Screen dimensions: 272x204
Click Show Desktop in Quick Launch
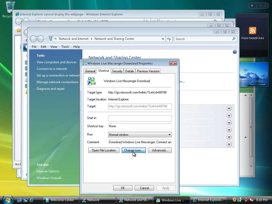[x=19, y=200]
